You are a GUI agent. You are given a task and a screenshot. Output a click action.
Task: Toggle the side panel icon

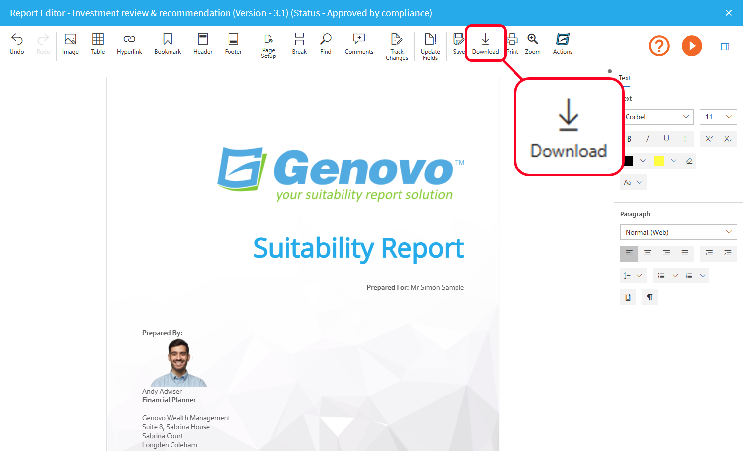coord(725,46)
